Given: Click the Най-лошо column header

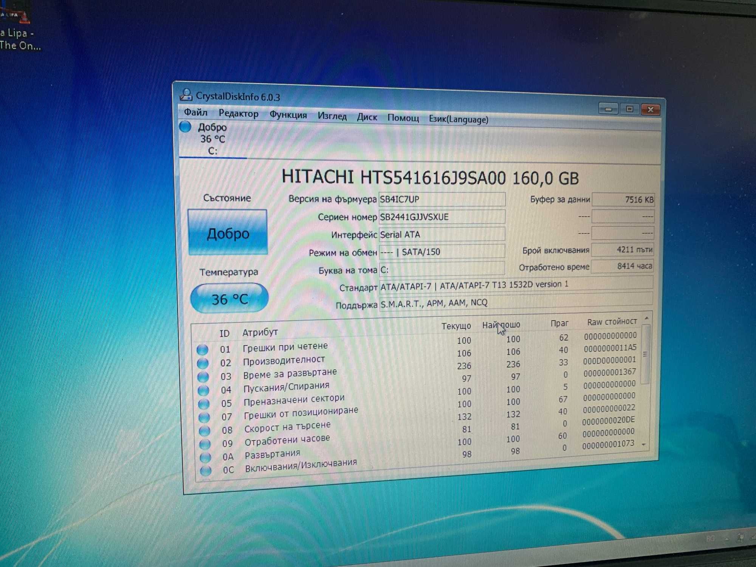Looking at the screenshot, I should click(501, 325).
